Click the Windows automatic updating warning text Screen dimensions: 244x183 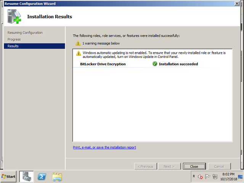click(x=154, y=55)
